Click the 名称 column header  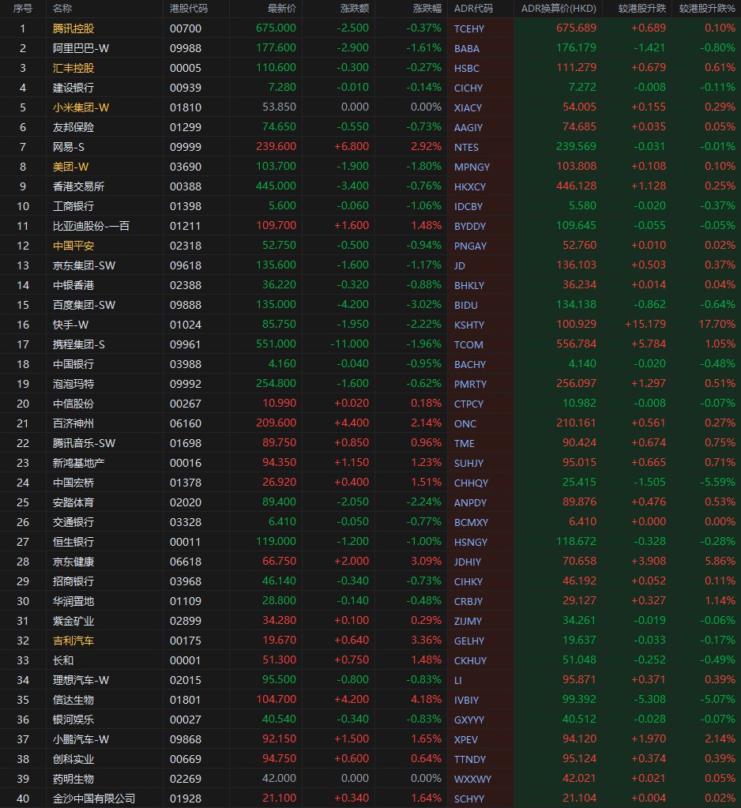(x=62, y=9)
